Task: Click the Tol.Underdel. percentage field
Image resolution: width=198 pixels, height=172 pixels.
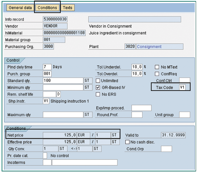Action: [137, 67]
